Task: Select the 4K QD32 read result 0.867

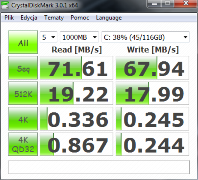Action: coord(76,144)
